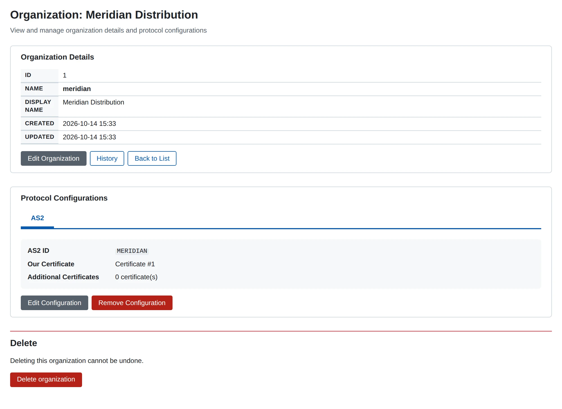Click the Delete section heading
Image resolution: width=562 pixels, height=409 pixels.
click(24, 343)
